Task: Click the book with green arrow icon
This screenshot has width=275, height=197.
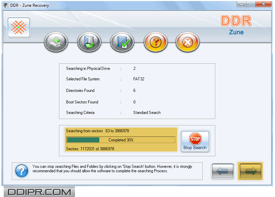Action: click(89, 42)
